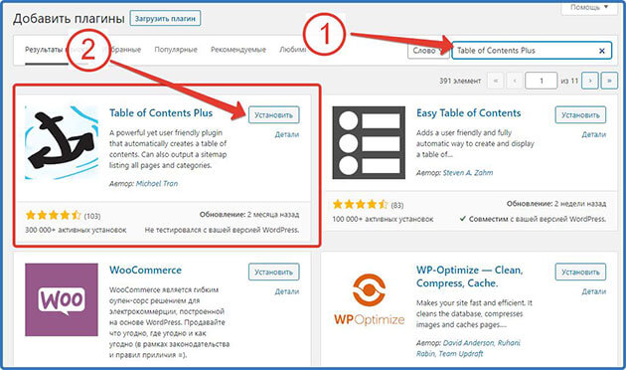Install the WP-Optimize plugin

580,272
